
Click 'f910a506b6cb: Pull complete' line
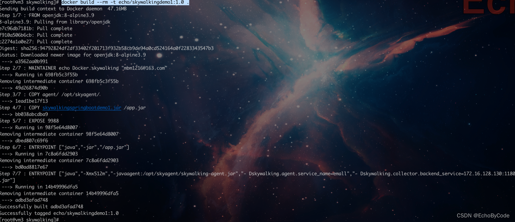36,35
